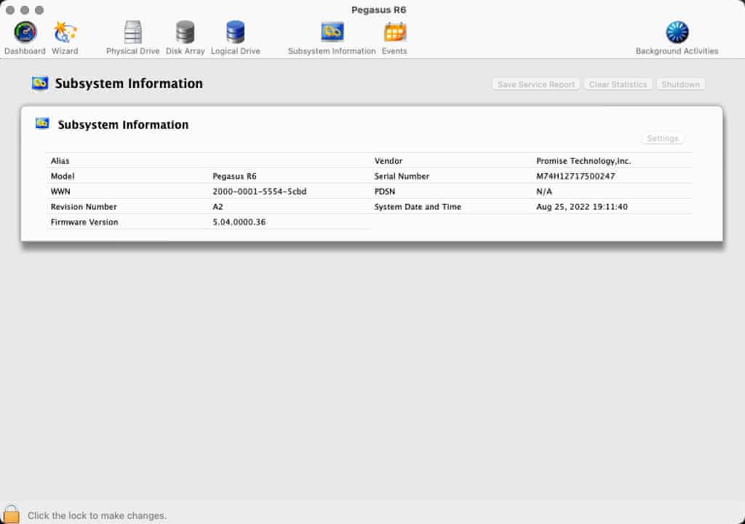745x524 pixels.
Task: Select vendor Promise Technology,Inc.
Action: click(583, 161)
